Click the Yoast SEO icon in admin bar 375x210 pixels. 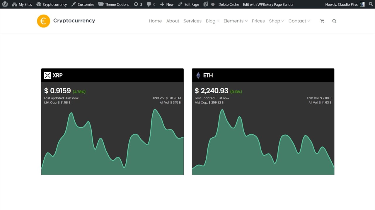pos(206,4)
